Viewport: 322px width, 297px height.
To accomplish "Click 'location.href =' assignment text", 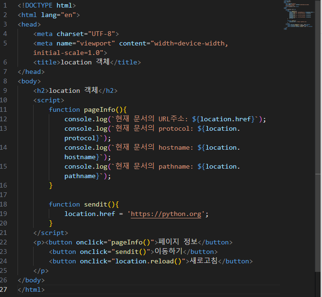I will coord(94,214).
